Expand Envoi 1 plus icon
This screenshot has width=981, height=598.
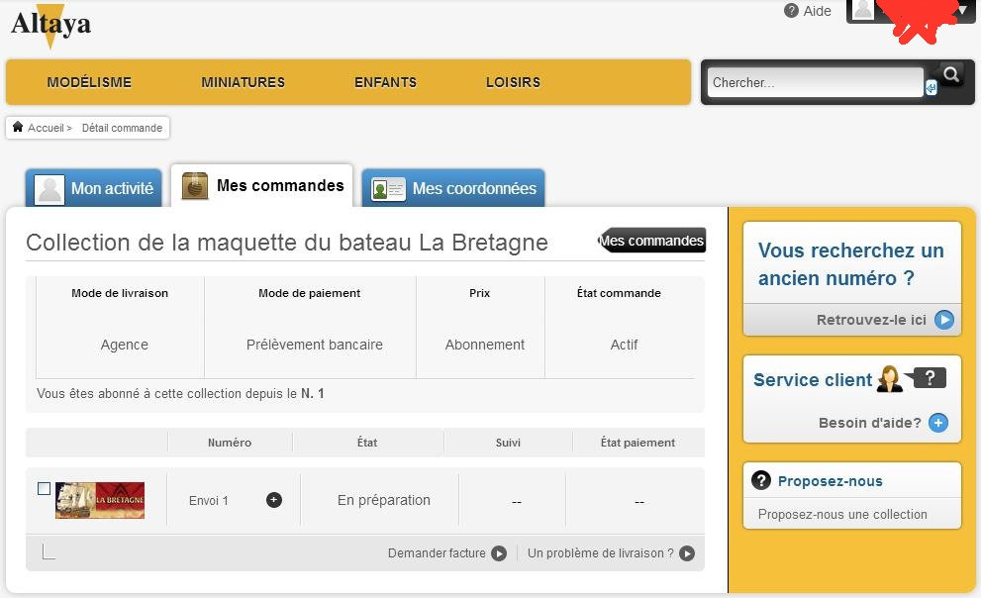[x=274, y=500]
